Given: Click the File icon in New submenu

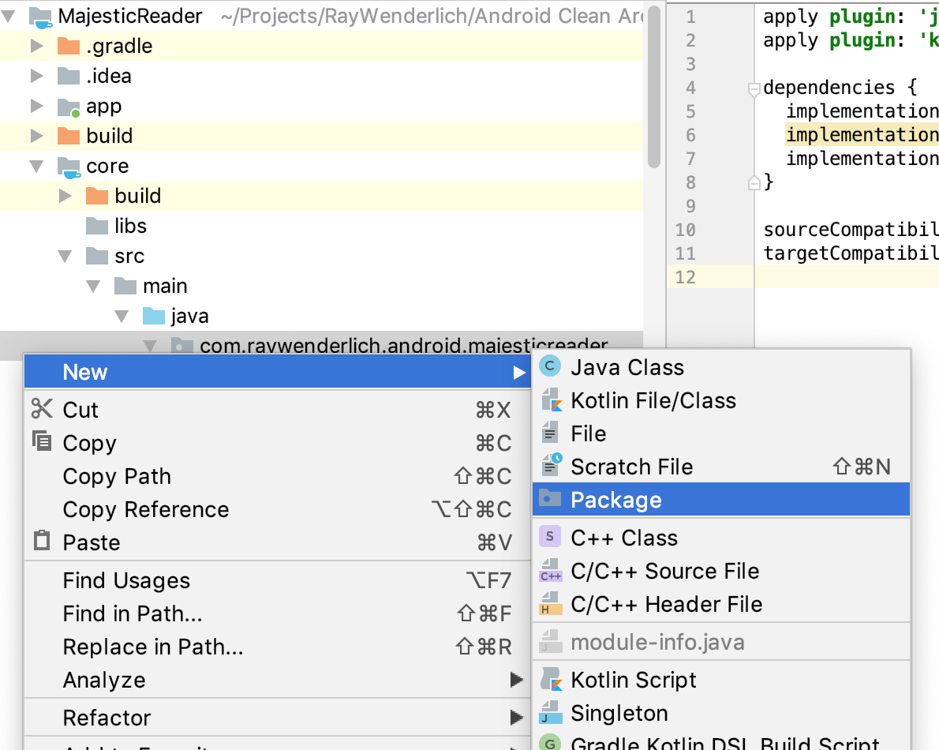Looking at the screenshot, I should 550,433.
